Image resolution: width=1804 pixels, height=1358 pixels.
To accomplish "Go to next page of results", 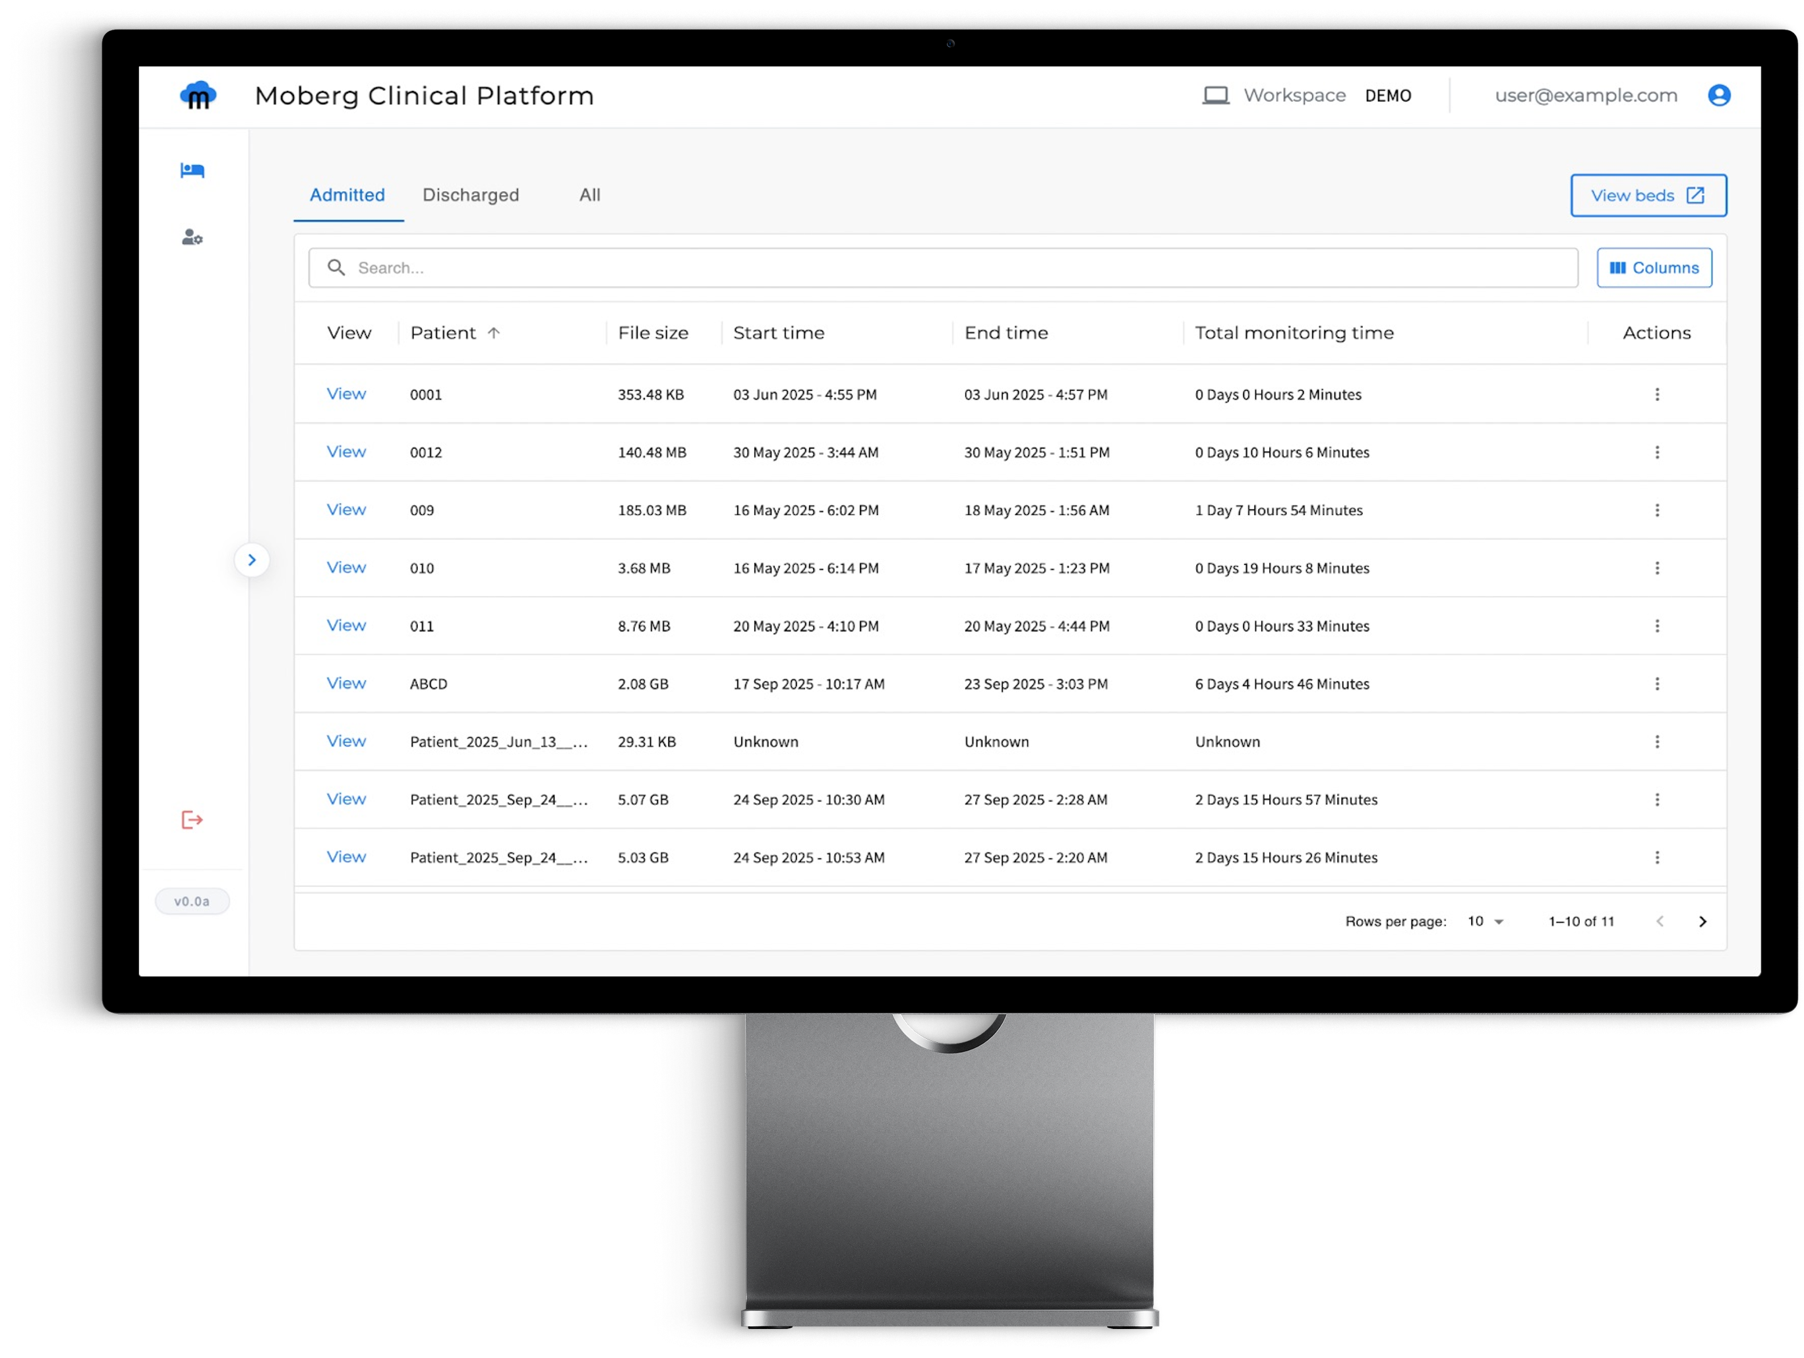I will 1702,922.
